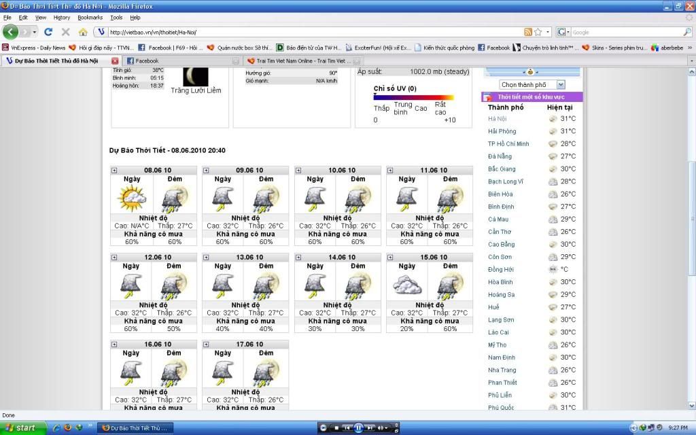Viewport: 696px width, 435px height.
Task: Click the page scrollbar up arrow
Action: coord(691,71)
